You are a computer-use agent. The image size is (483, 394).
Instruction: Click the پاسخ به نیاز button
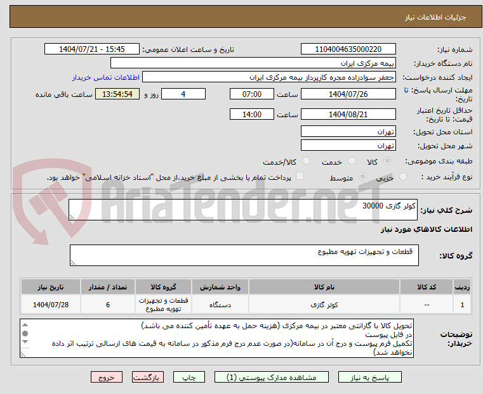click(369, 377)
